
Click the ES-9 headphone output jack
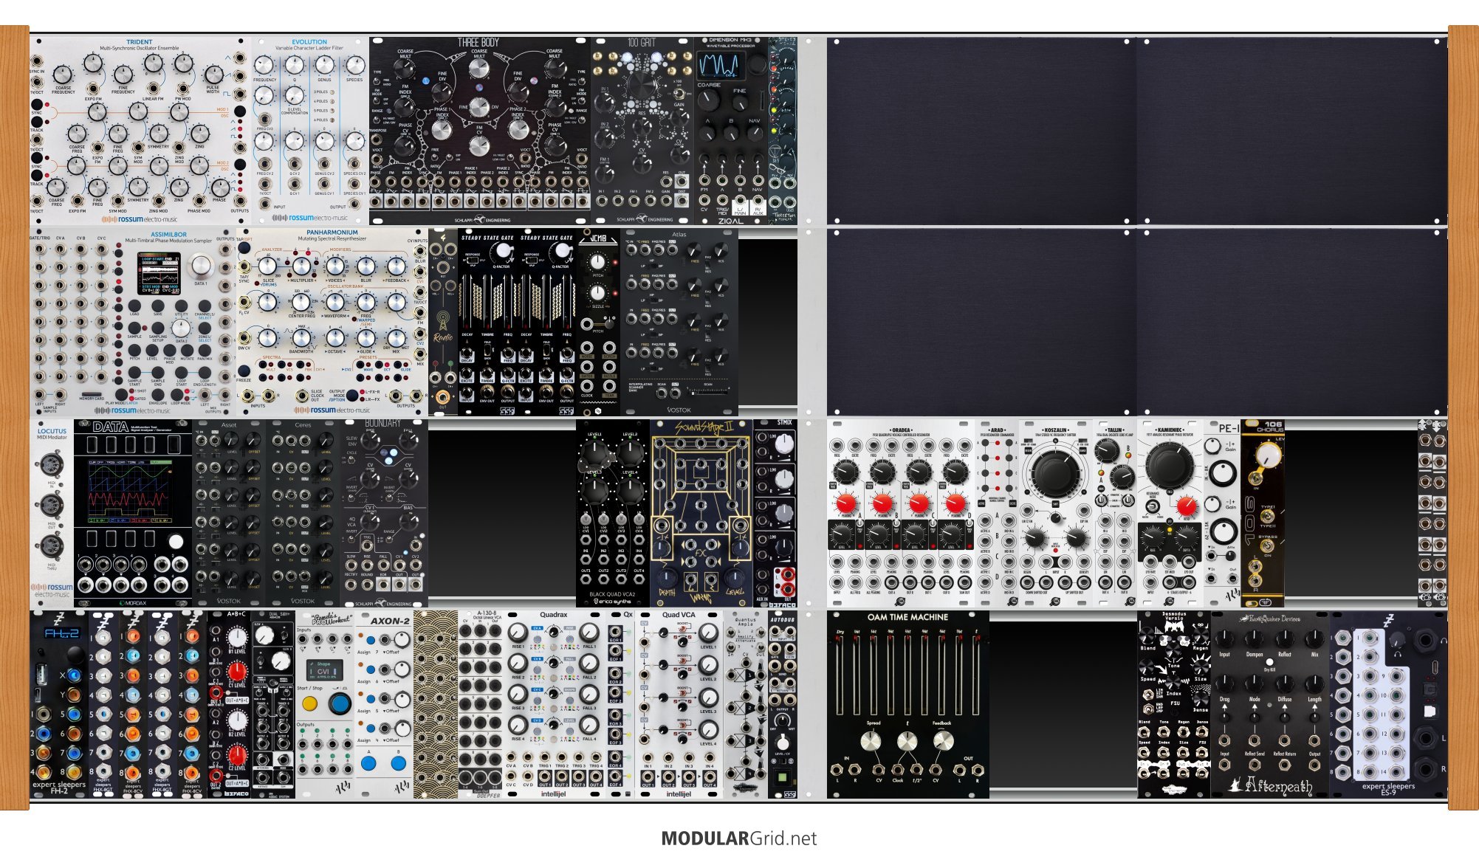tap(1427, 641)
